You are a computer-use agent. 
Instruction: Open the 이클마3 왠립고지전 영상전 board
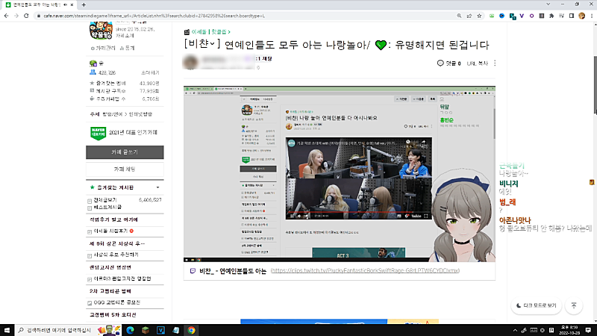[x=122, y=279]
